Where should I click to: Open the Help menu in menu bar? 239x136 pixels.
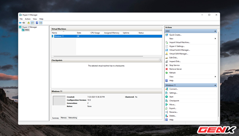tap(41, 19)
